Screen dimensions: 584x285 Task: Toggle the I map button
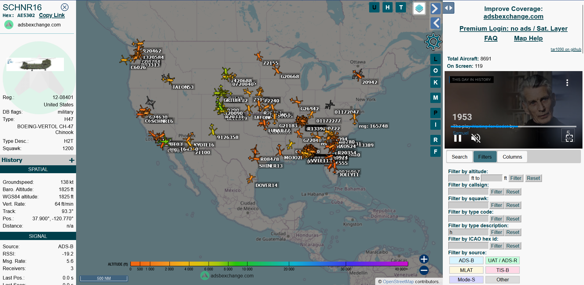click(x=435, y=125)
